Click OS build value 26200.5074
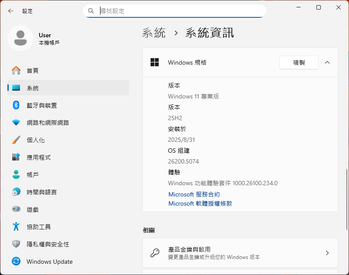This screenshot has width=349, height=275. tap(183, 161)
